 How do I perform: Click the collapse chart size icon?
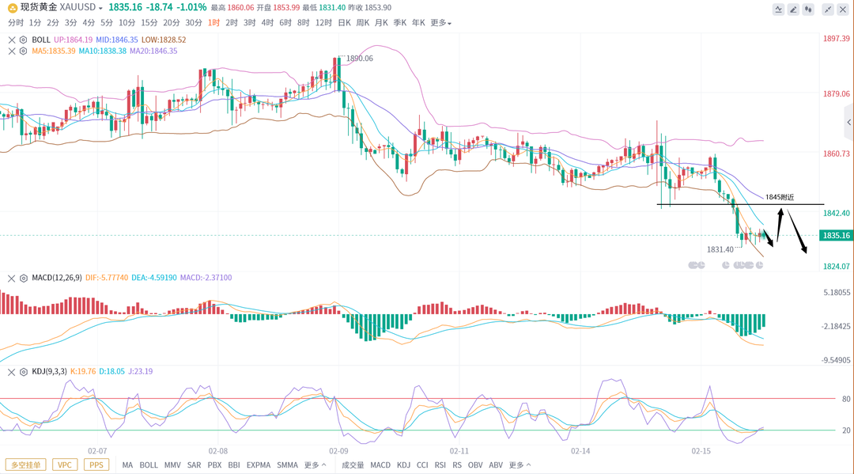point(828,9)
